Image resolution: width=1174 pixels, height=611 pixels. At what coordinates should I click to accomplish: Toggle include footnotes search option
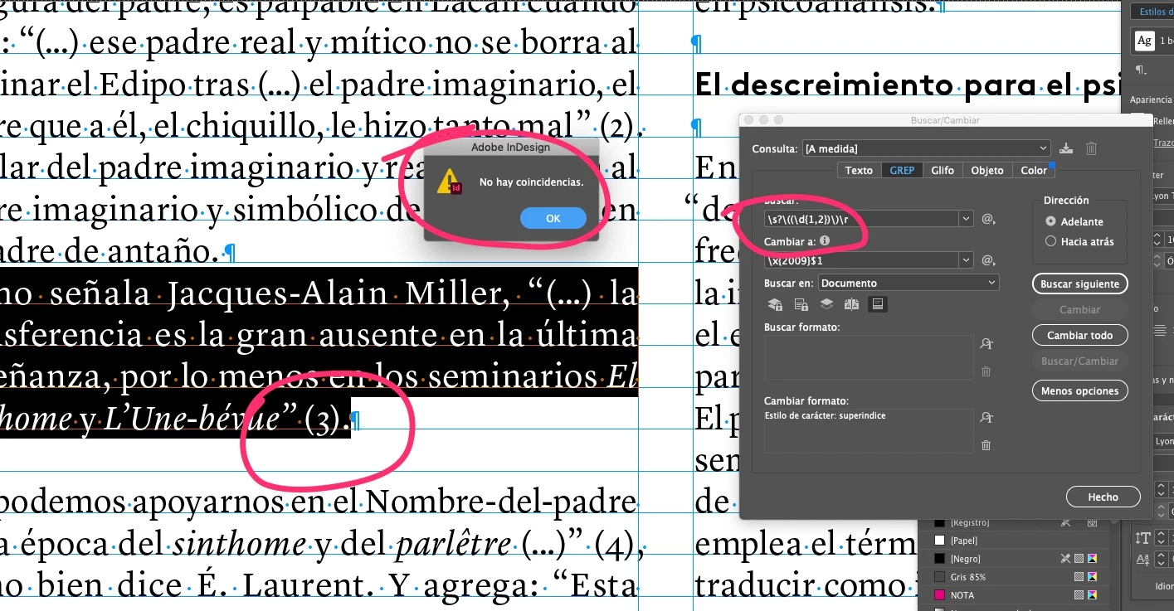click(876, 304)
